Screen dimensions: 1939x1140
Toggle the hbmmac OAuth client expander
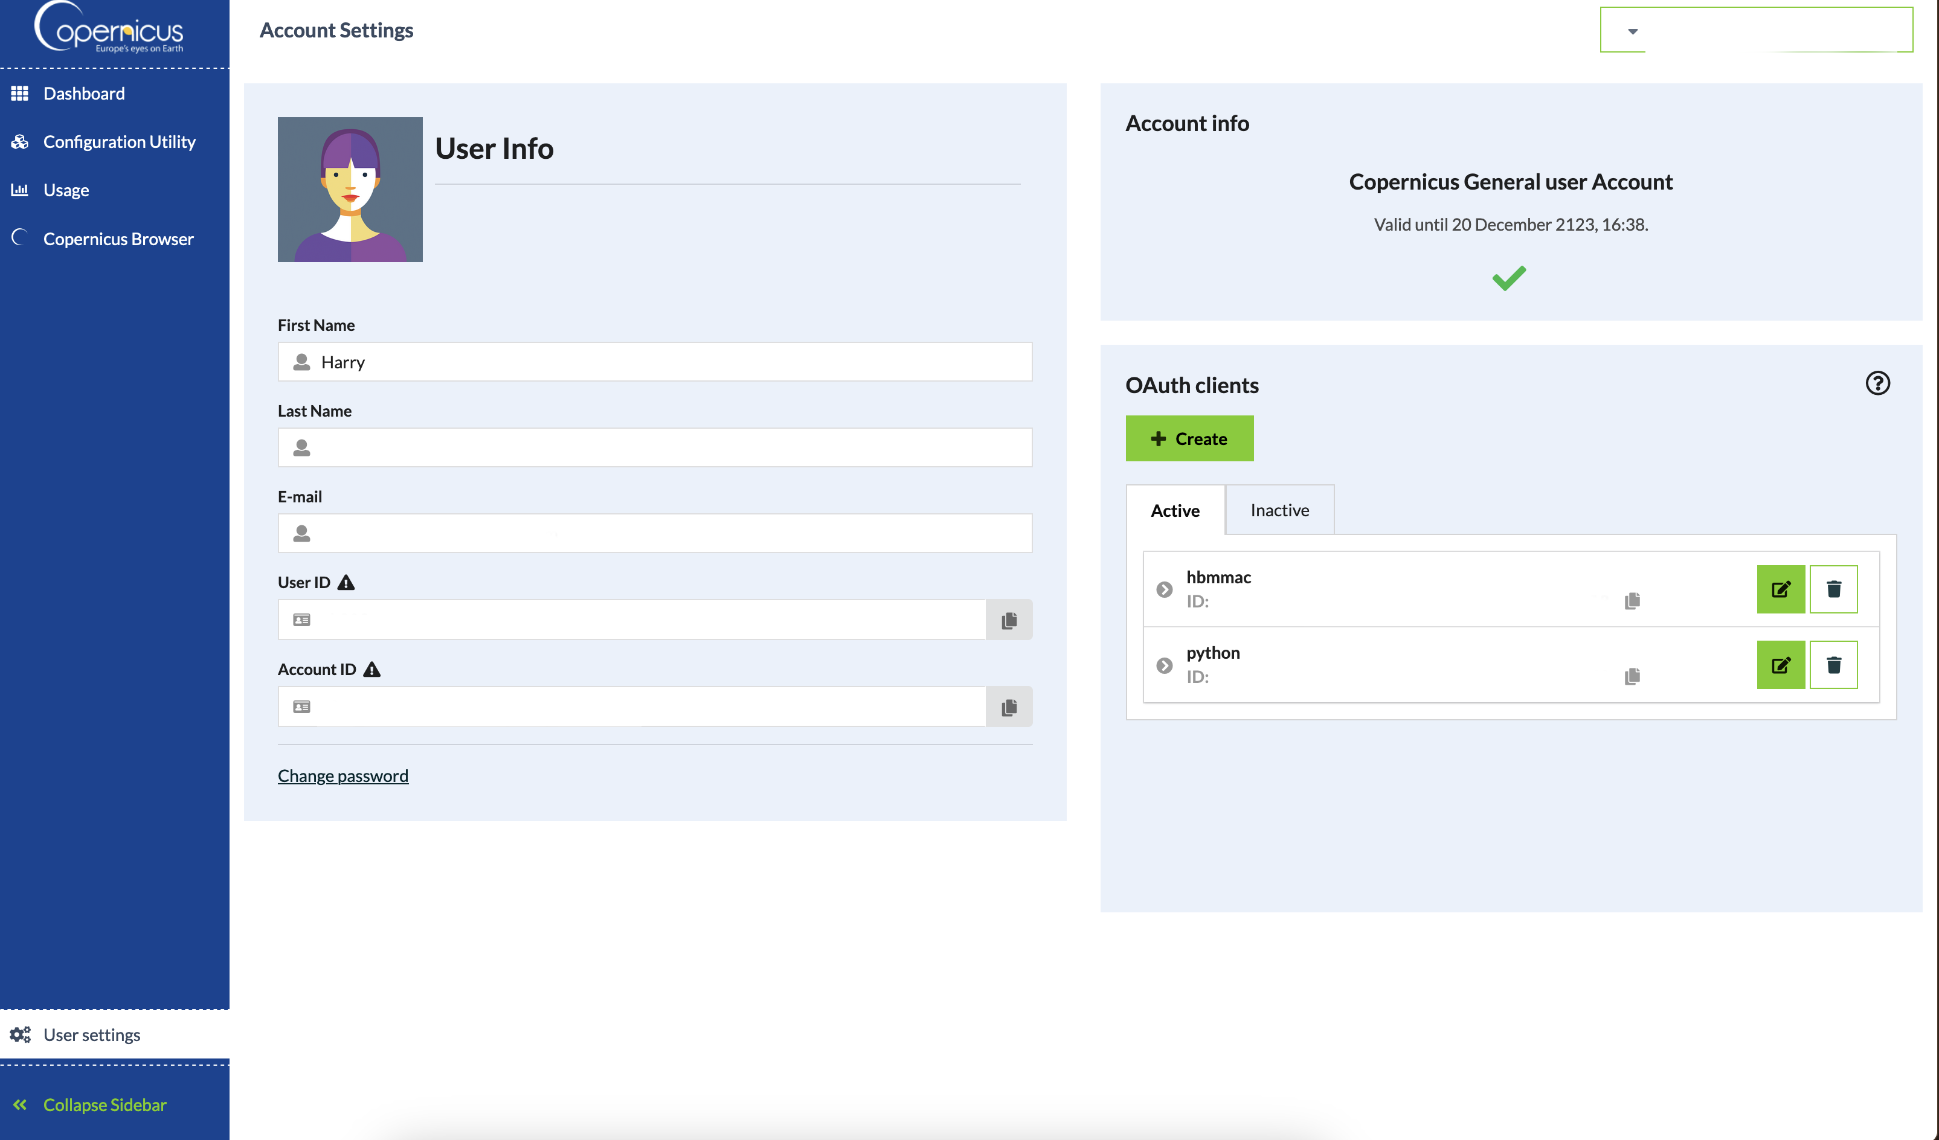1164,588
